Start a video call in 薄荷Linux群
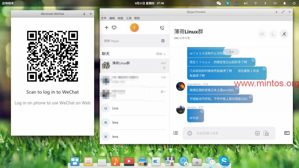 coord(262,34)
